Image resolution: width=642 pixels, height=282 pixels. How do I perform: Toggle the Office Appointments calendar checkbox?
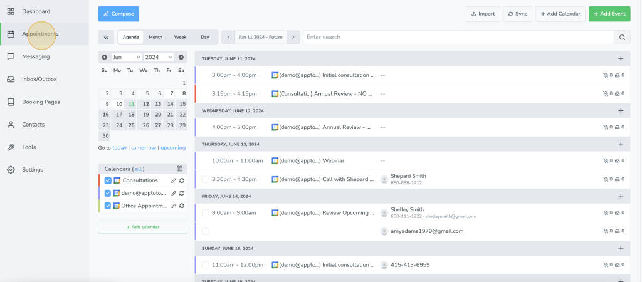108,206
